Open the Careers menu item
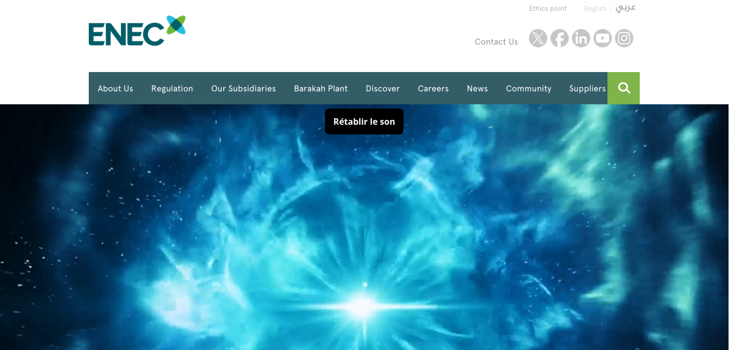The image size is (735, 350). click(433, 89)
